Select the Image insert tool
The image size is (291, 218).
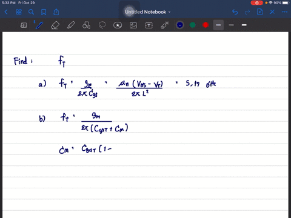(x=133, y=25)
